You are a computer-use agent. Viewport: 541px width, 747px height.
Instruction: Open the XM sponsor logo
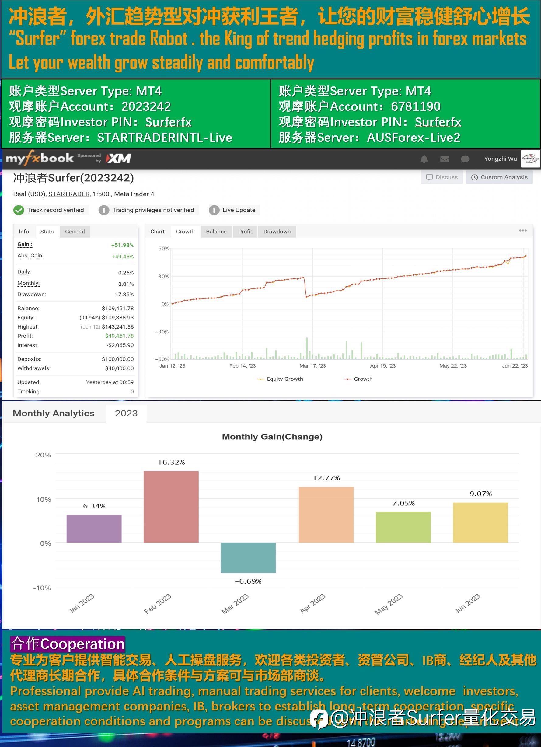[x=119, y=159]
